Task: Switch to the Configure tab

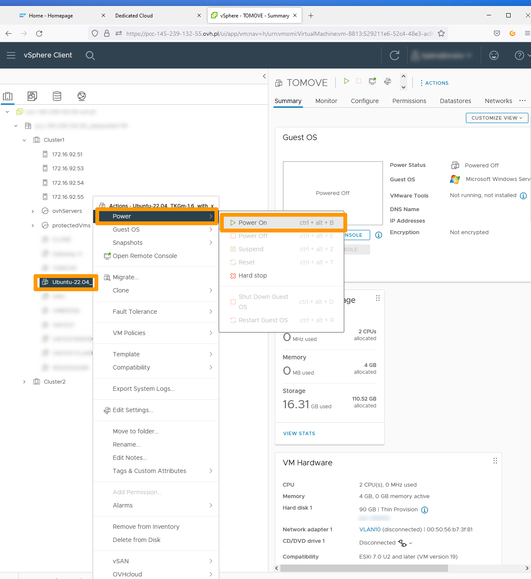Action: (365, 101)
